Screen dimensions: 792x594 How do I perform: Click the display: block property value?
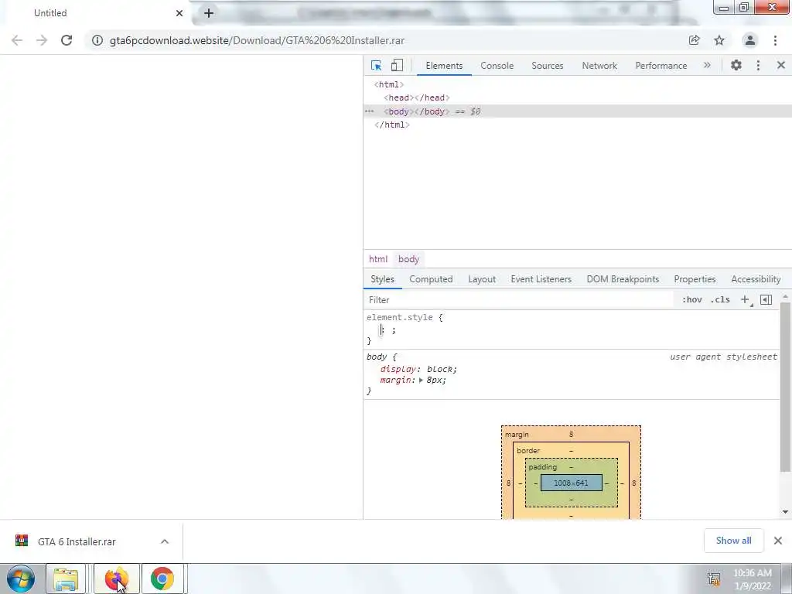442,369
